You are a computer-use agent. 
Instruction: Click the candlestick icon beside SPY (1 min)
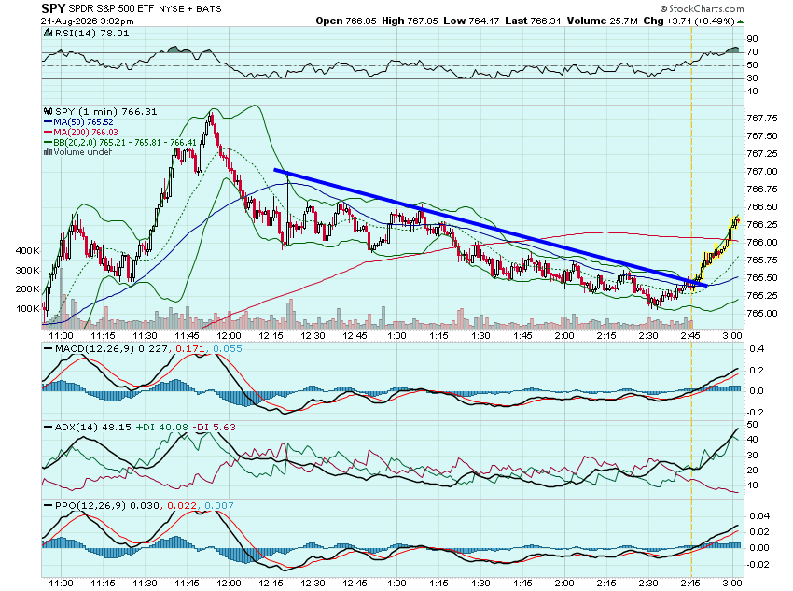coord(48,111)
